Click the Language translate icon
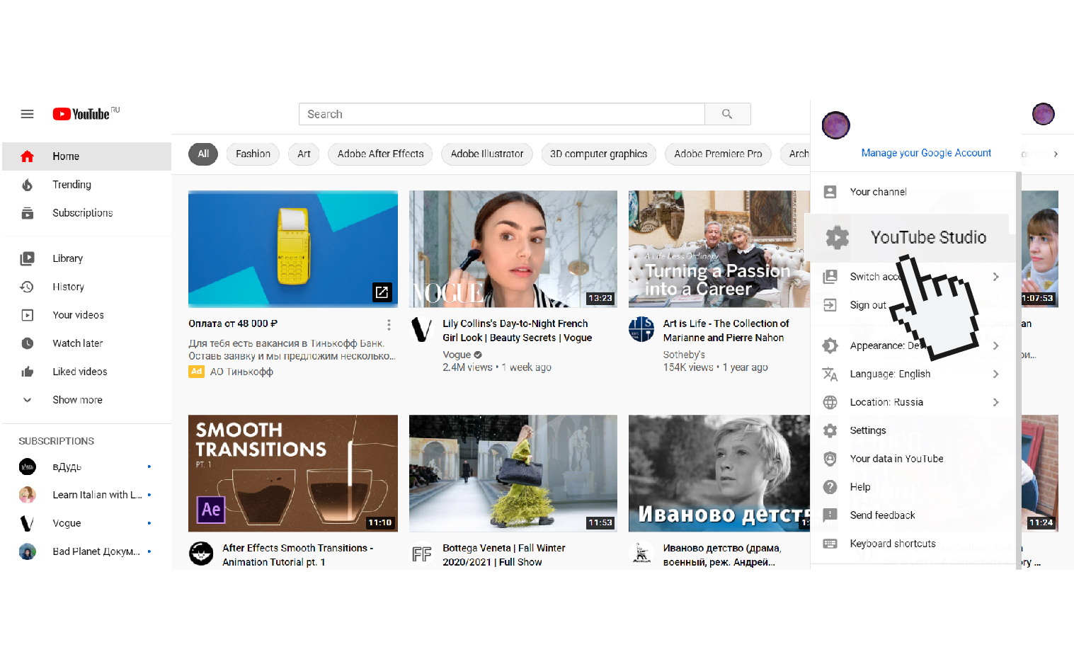The width and height of the screenshot is (1074, 664). click(830, 374)
